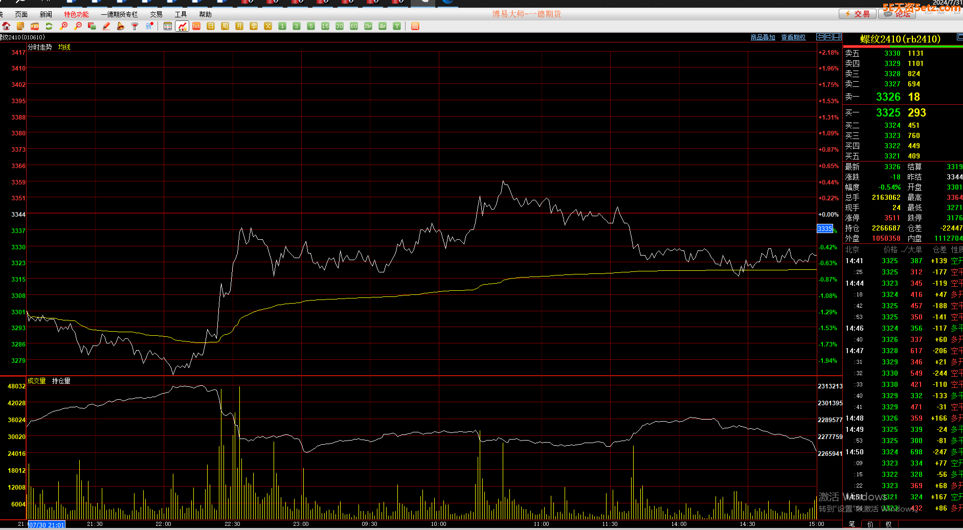The height and width of the screenshot is (530, 963).
Task: Click the left arrow previous contract icon
Action: click(820, 37)
